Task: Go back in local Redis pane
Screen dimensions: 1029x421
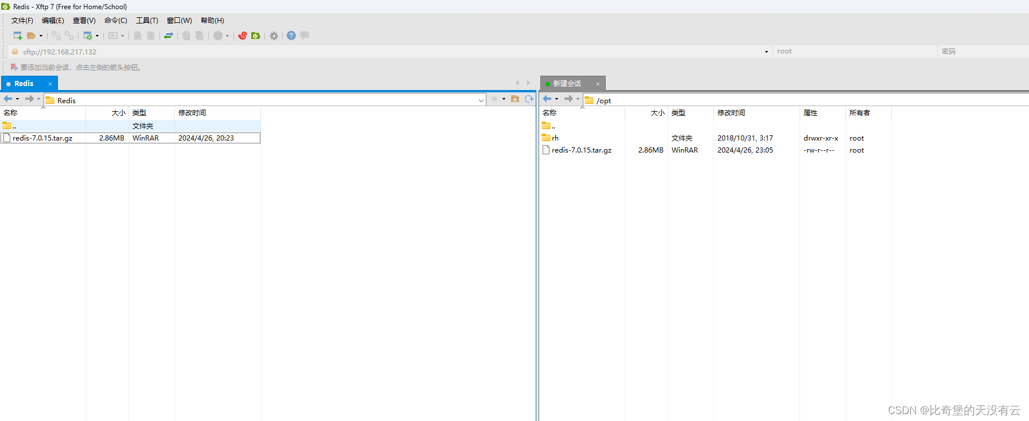Action: coord(8,99)
